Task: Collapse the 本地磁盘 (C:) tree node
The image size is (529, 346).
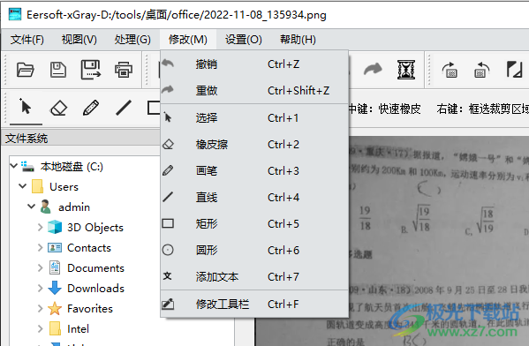Action: tap(14, 166)
